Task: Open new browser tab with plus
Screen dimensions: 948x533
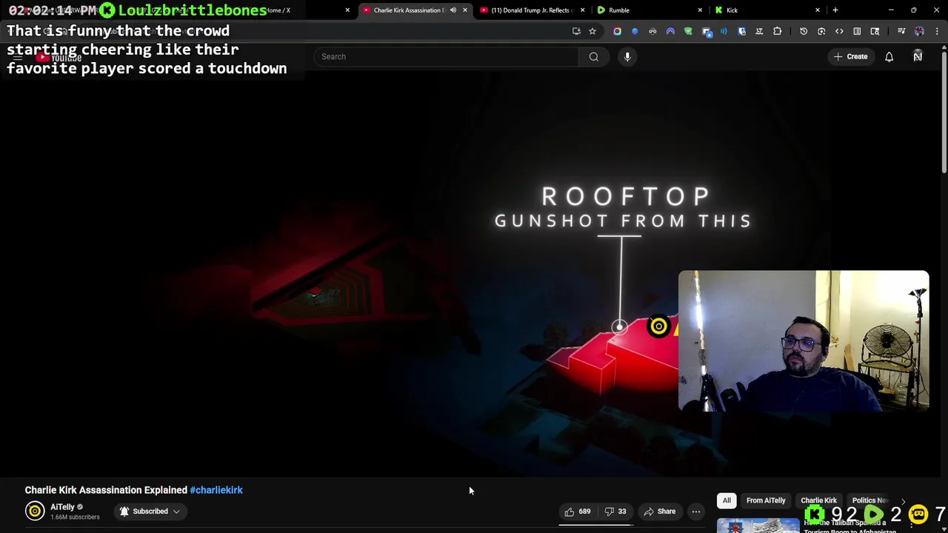Action: (835, 10)
